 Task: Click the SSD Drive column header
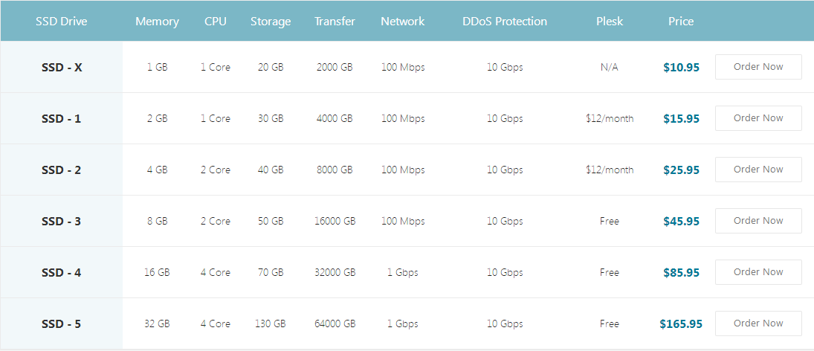click(62, 22)
